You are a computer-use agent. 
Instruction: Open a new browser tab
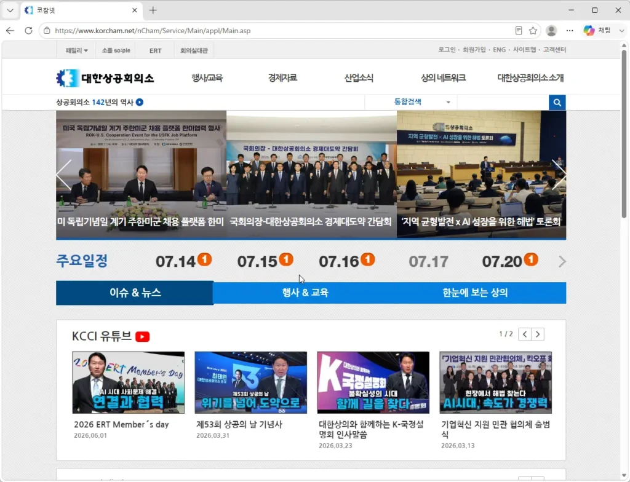(x=153, y=10)
